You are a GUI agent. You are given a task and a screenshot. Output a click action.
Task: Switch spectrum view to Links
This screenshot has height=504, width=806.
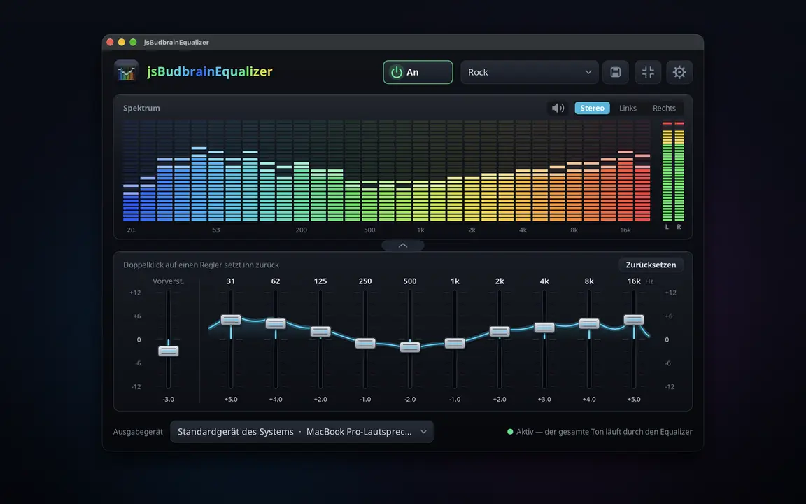tap(628, 108)
